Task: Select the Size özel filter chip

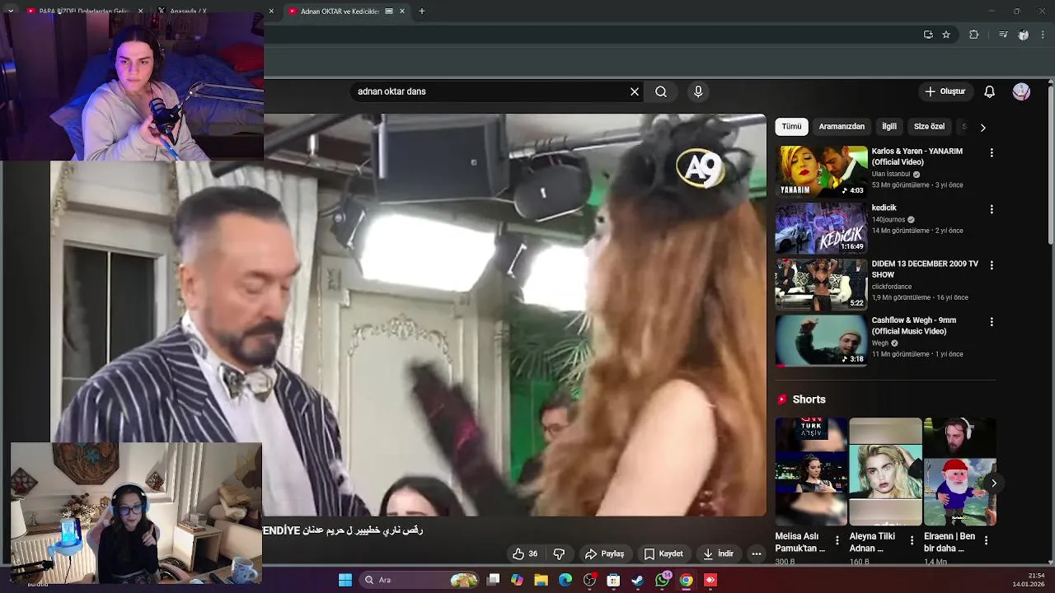Action: click(x=929, y=127)
